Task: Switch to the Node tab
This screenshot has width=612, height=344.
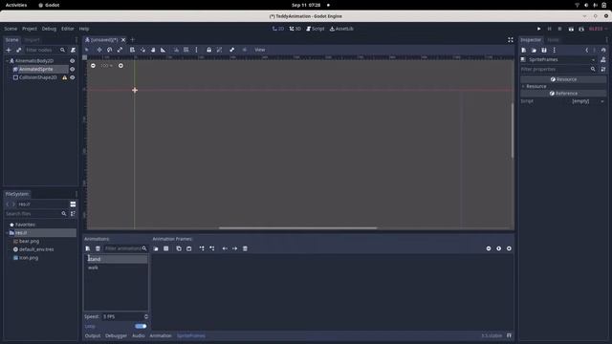Action: 553,40
